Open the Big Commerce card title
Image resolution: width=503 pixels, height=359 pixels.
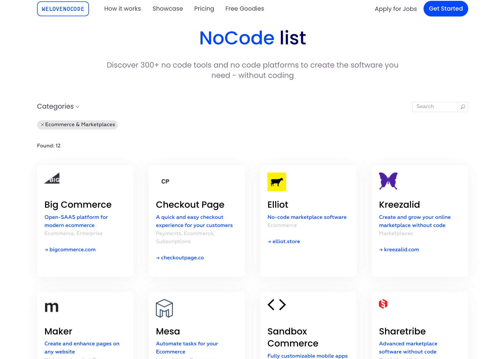[x=78, y=205]
